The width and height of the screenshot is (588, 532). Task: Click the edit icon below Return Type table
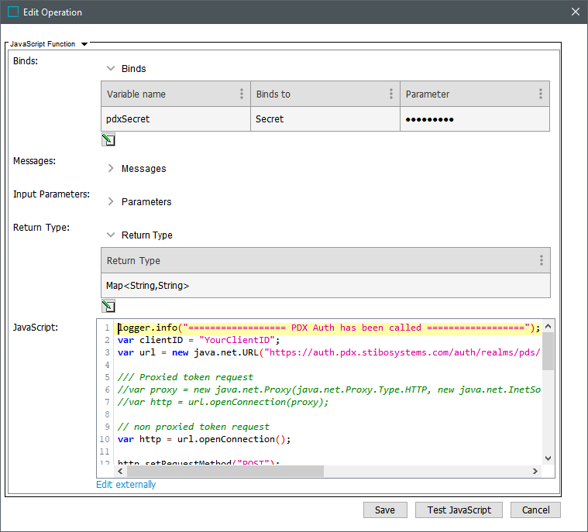pos(108,306)
